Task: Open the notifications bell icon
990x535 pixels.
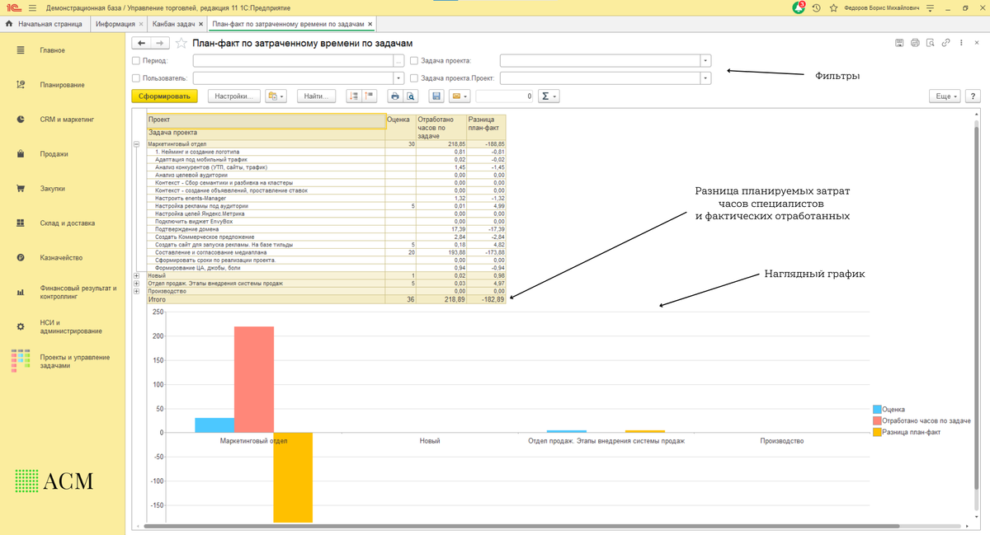Action: pyautogui.click(x=799, y=7)
